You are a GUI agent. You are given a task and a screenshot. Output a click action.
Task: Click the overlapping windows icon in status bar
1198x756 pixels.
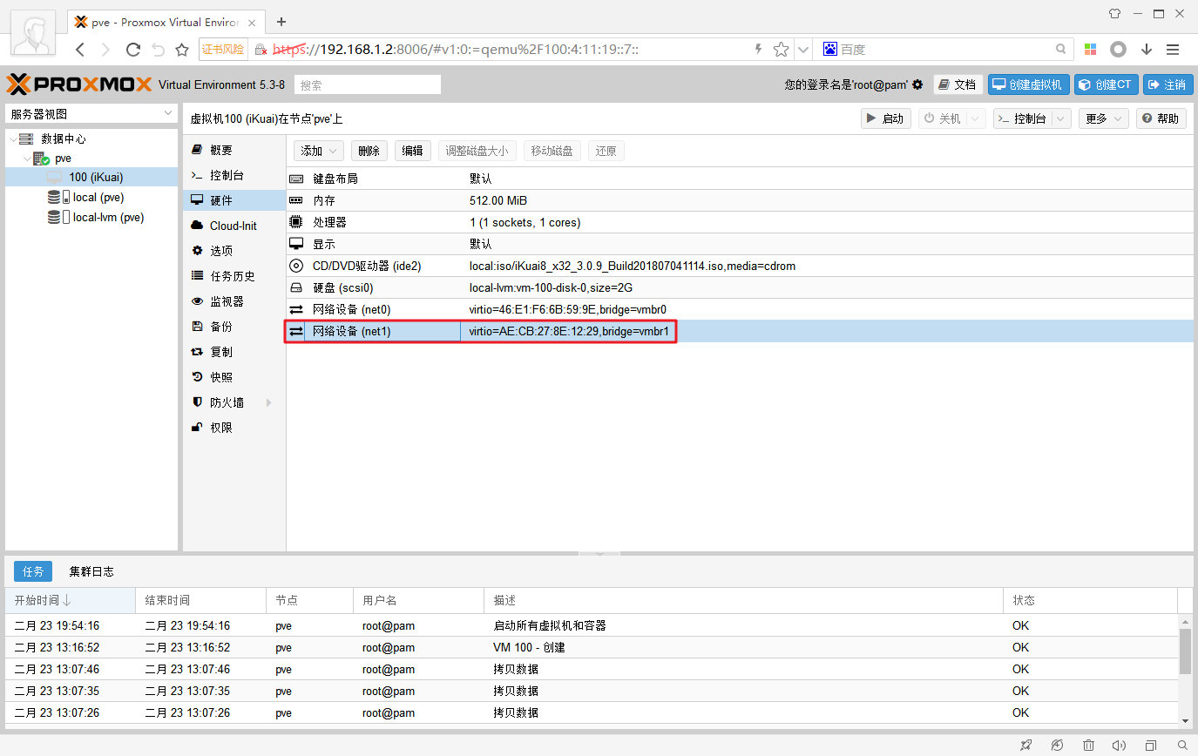(x=1150, y=746)
